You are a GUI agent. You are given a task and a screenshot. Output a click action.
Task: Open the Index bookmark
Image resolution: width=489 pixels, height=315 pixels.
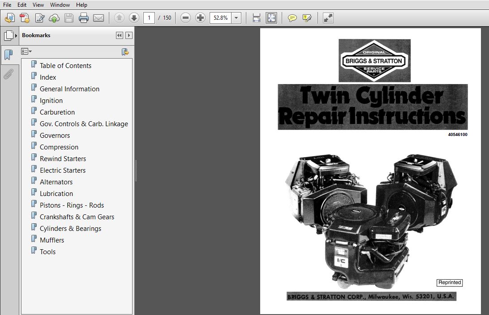(48, 77)
